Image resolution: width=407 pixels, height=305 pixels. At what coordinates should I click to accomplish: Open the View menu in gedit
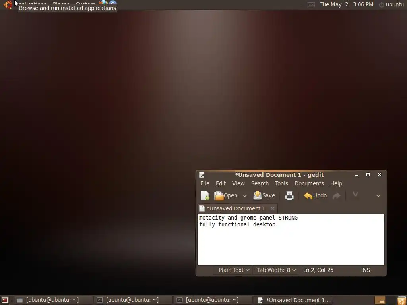point(238,183)
